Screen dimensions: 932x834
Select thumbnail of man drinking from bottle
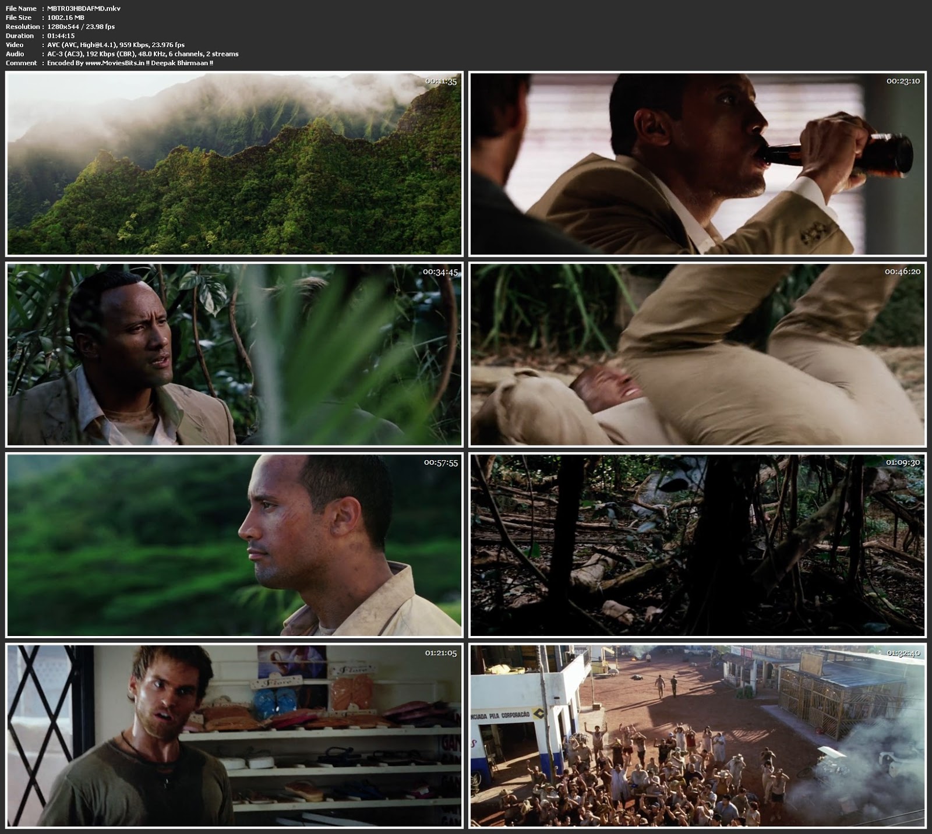(x=697, y=164)
